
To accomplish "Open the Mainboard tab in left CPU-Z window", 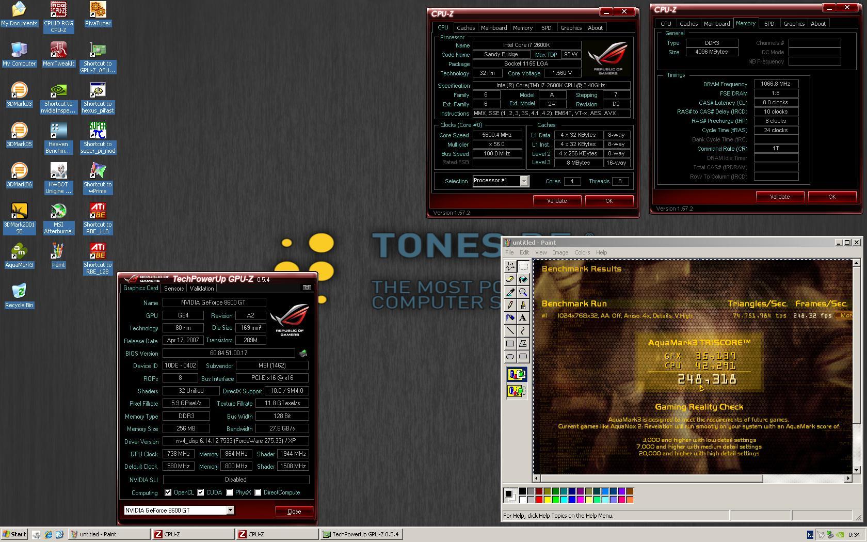I will pos(494,28).
